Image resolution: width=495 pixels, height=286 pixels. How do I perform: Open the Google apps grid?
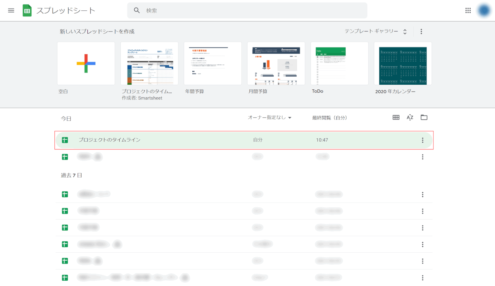[x=468, y=10]
